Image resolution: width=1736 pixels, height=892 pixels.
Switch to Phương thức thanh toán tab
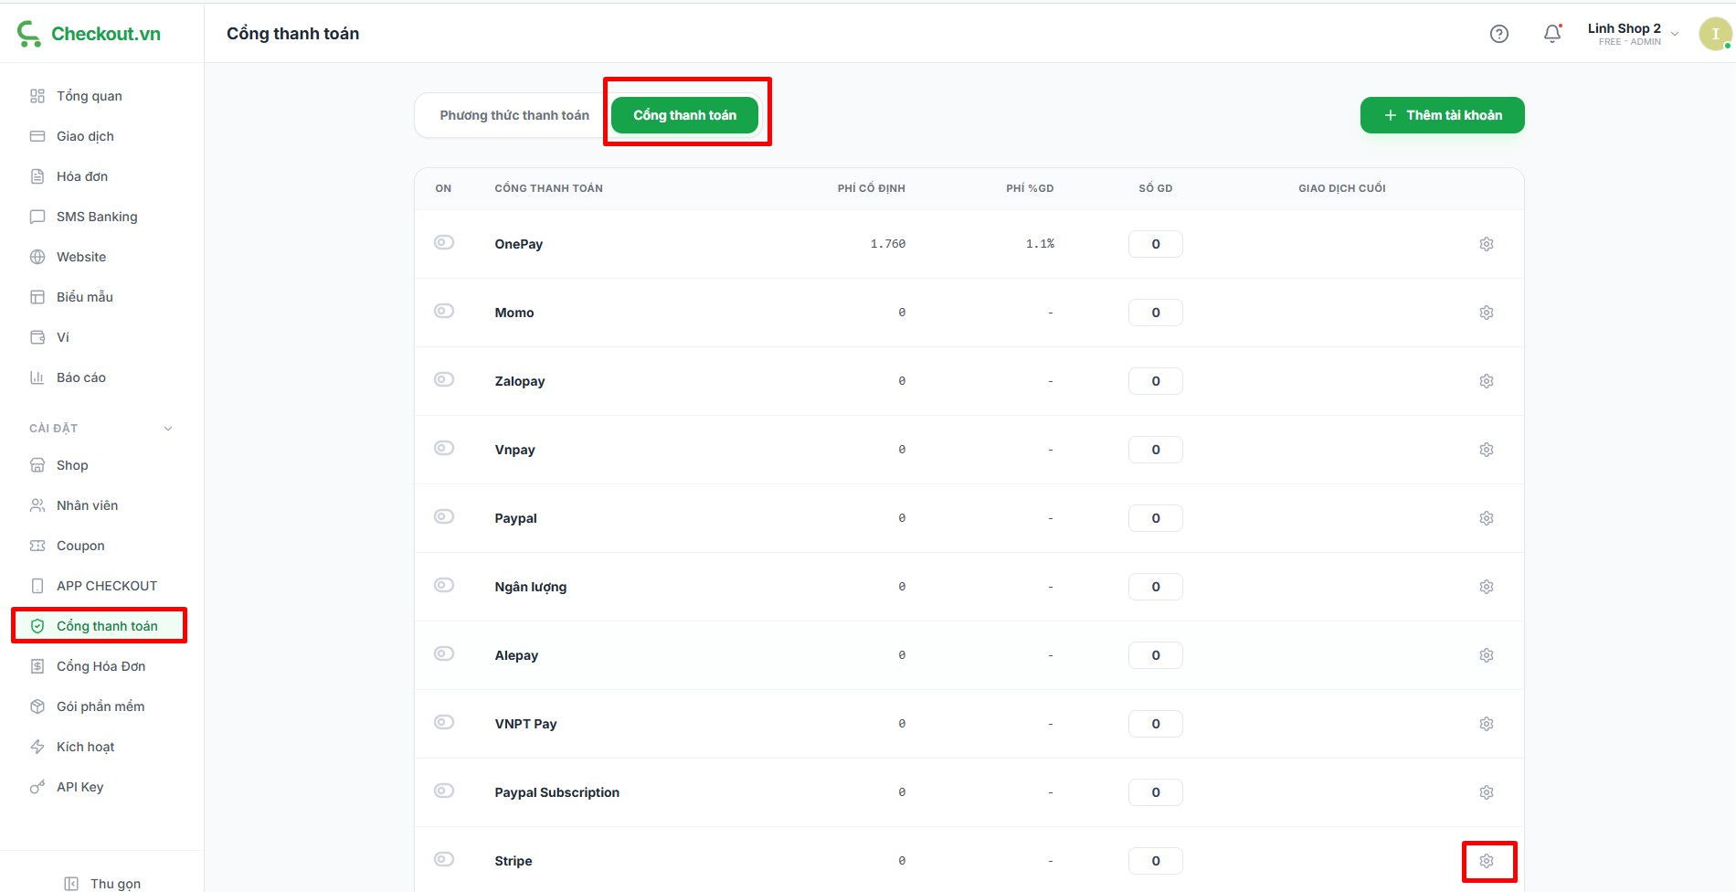[514, 115]
